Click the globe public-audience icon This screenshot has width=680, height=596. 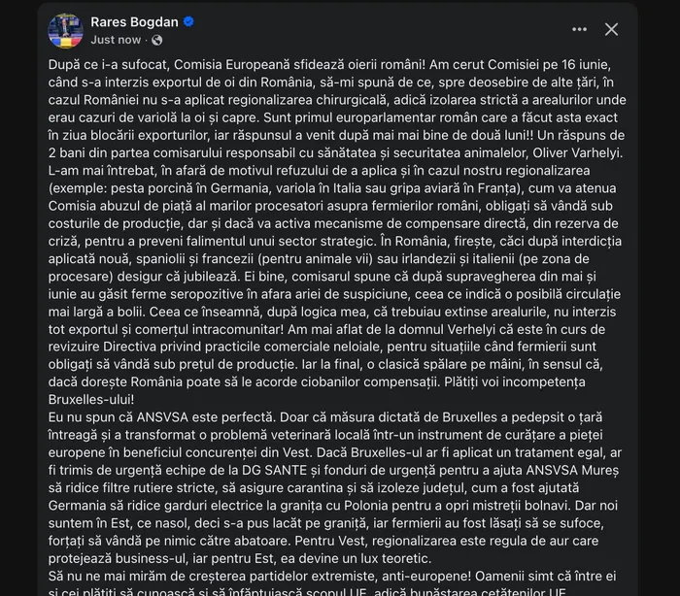point(157,41)
